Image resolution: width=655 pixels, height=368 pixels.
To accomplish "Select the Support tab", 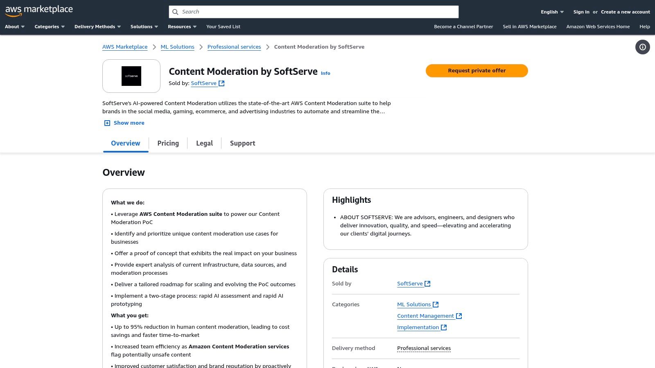I will click(243, 143).
